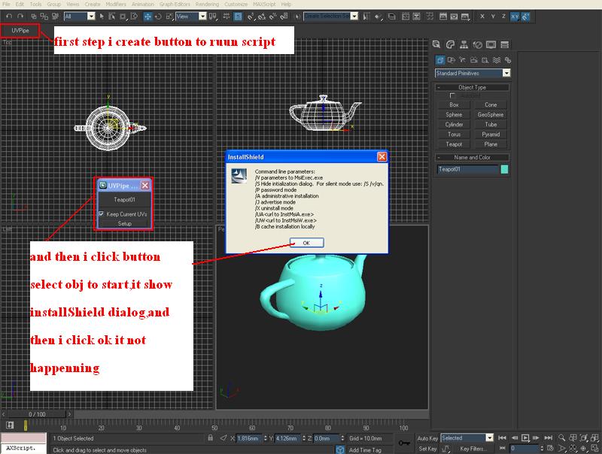Viewport: 602px width, 454px height.
Task: Click Setup in UVPipe window
Action: [125, 223]
